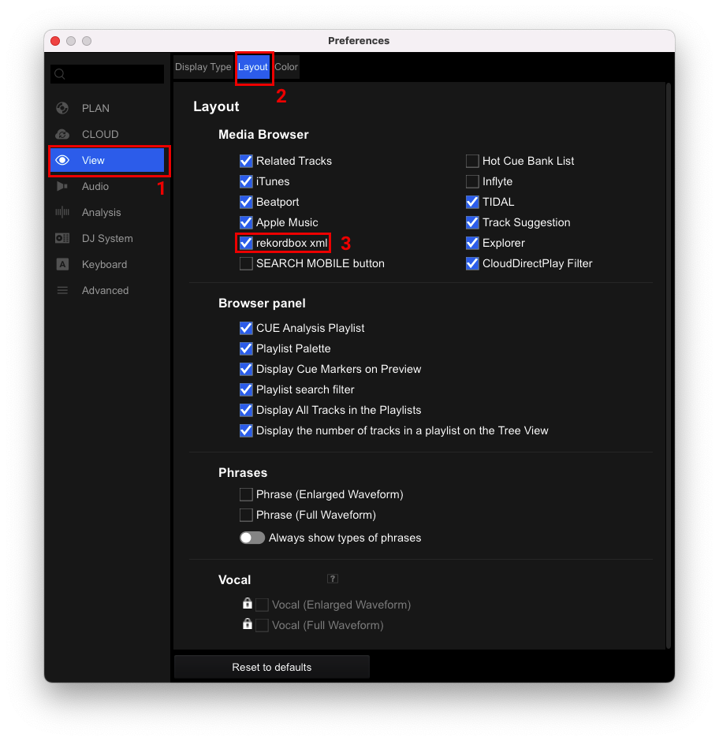
Task: Enable Phrase (Enlarged Waveform) checkbox
Action: [246, 494]
